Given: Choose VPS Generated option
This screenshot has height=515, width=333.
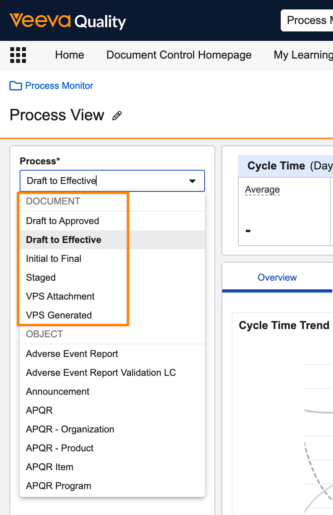Looking at the screenshot, I should (59, 315).
